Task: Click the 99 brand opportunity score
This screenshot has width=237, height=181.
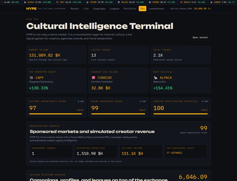Action: pyautogui.click(x=204, y=128)
